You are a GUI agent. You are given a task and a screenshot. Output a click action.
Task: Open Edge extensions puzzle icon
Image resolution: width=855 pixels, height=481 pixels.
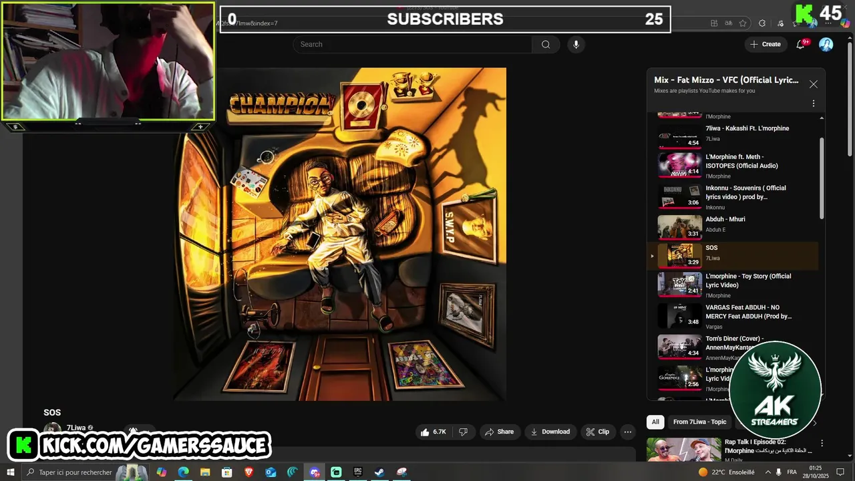762,23
